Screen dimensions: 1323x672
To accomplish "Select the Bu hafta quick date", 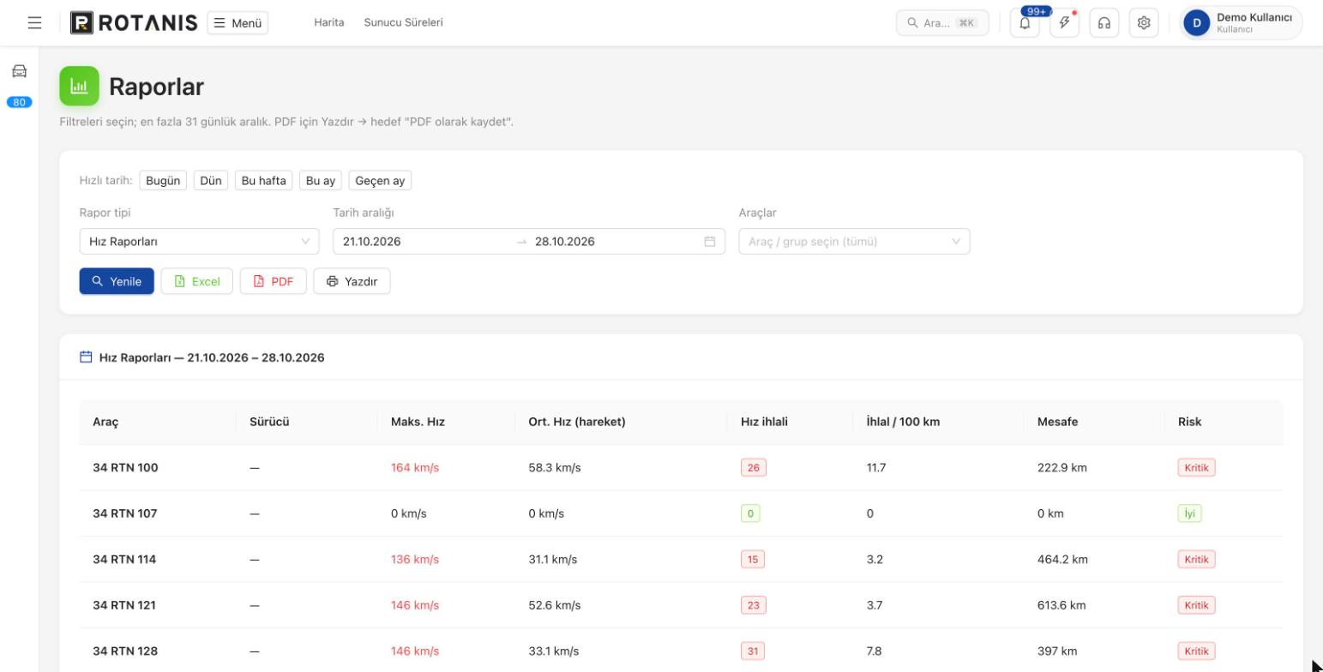I will [x=264, y=181].
